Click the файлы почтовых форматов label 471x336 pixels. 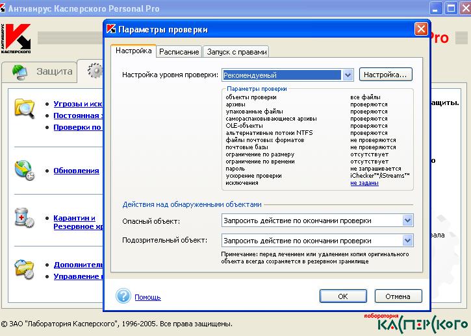[x=265, y=140]
